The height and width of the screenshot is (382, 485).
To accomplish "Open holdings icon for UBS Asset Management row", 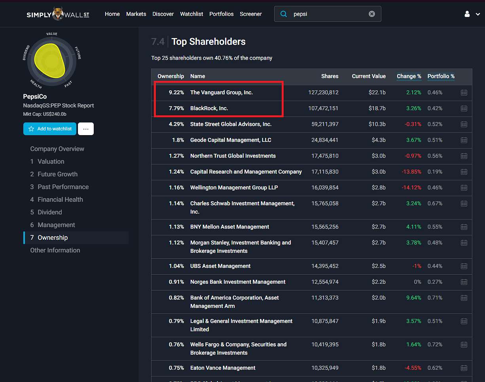I will [464, 266].
